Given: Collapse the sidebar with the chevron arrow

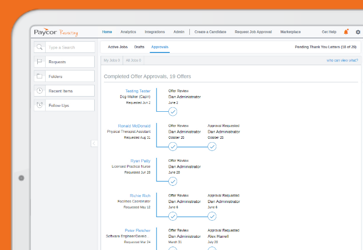Looking at the screenshot, I should click(x=94, y=144).
